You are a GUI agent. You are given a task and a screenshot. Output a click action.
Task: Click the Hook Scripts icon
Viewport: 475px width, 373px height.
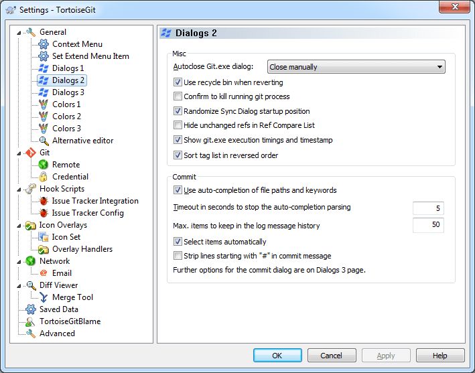coord(31,189)
